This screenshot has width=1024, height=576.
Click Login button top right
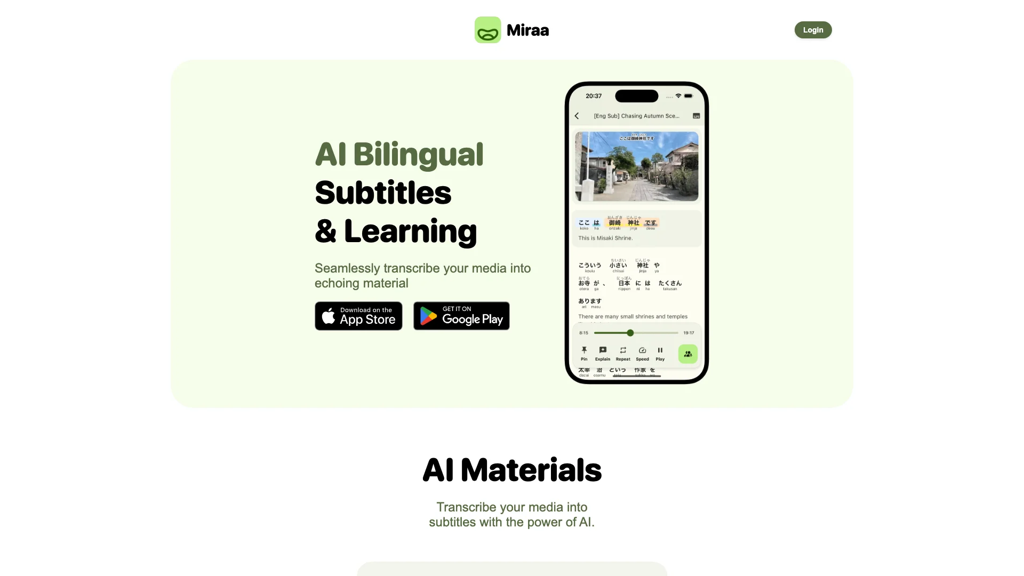point(813,29)
